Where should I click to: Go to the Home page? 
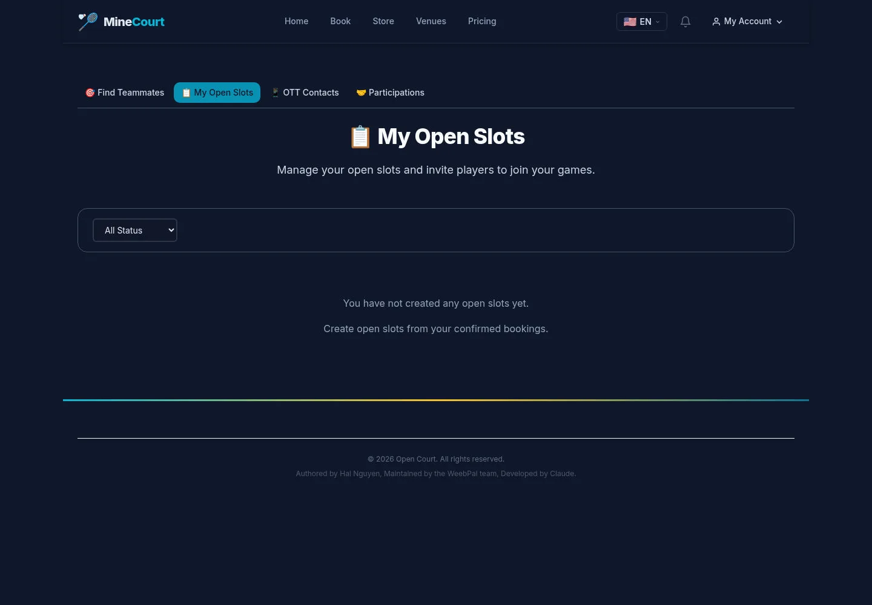pyautogui.click(x=297, y=21)
